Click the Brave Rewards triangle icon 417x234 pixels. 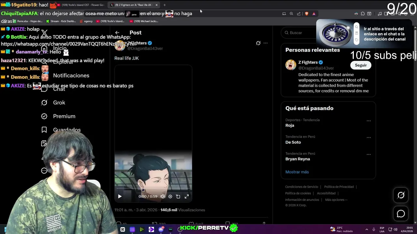click(x=314, y=14)
